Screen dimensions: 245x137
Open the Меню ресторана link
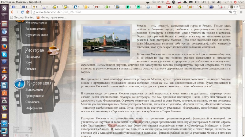(36, 22)
